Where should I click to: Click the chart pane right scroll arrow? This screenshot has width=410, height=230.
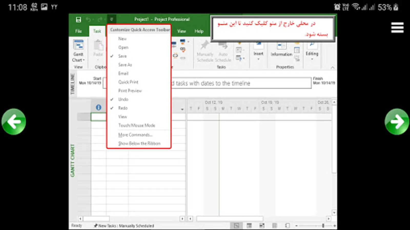pyautogui.click(x=329, y=219)
